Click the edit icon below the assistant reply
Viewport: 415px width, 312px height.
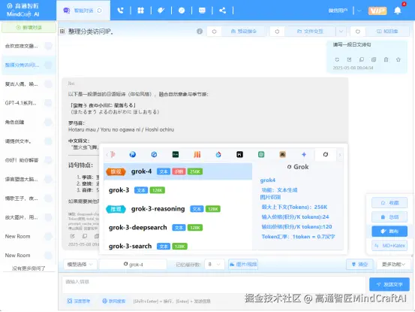tap(72, 236)
